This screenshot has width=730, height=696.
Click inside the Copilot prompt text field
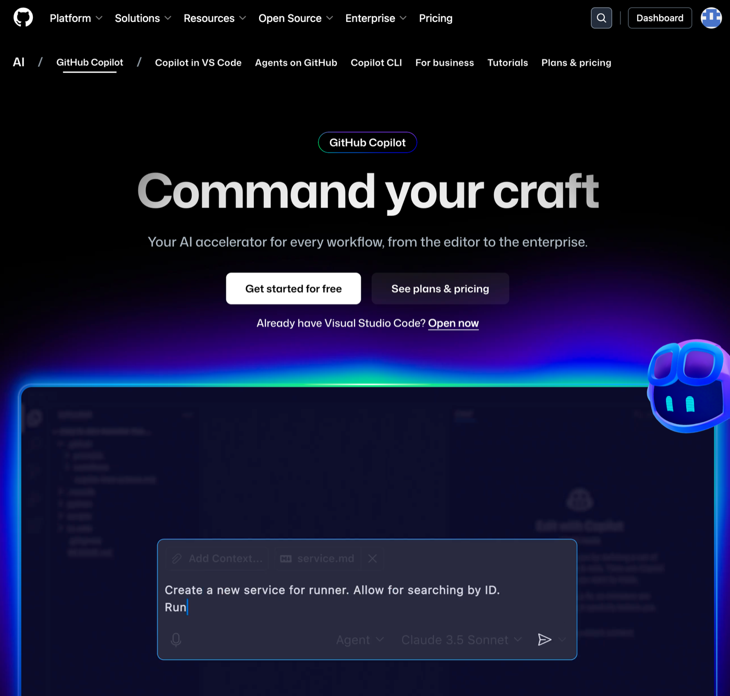click(365, 600)
